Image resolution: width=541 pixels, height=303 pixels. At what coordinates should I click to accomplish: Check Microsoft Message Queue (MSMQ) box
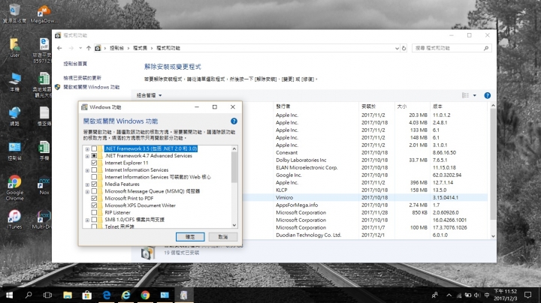click(x=94, y=191)
